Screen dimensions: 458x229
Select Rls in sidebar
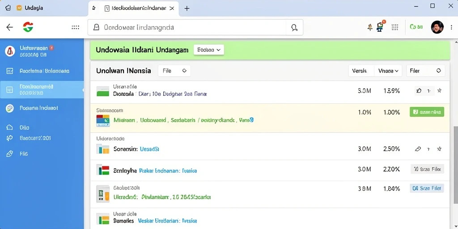point(24,154)
